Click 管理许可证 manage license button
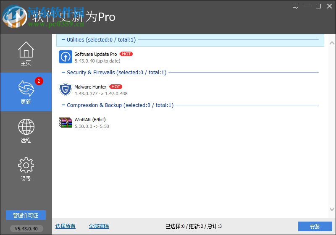 coord(26,215)
